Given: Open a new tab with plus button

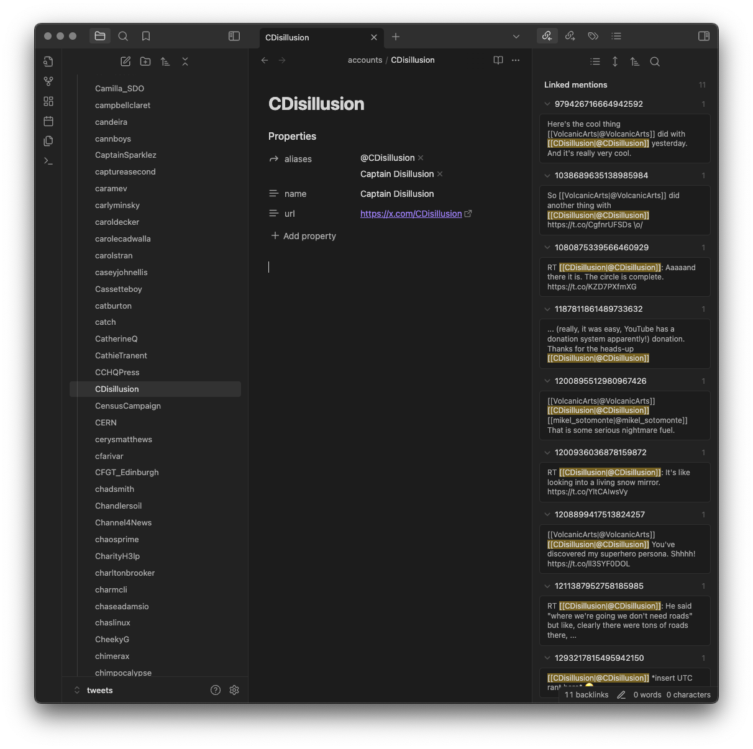Looking at the screenshot, I should pyautogui.click(x=396, y=37).
